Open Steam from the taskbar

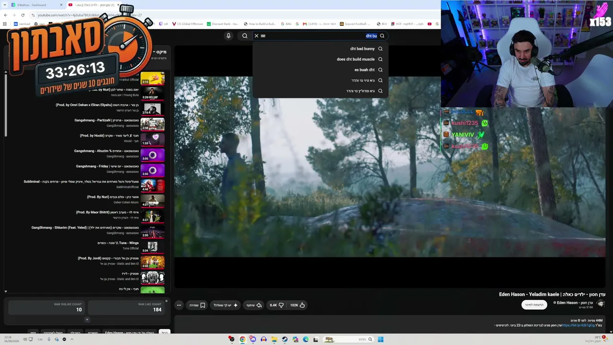pyautogui.click(x=284, y=340)
